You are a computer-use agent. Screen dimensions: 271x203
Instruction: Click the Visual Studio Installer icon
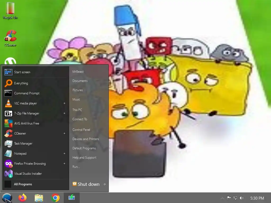tap(8, 174)
